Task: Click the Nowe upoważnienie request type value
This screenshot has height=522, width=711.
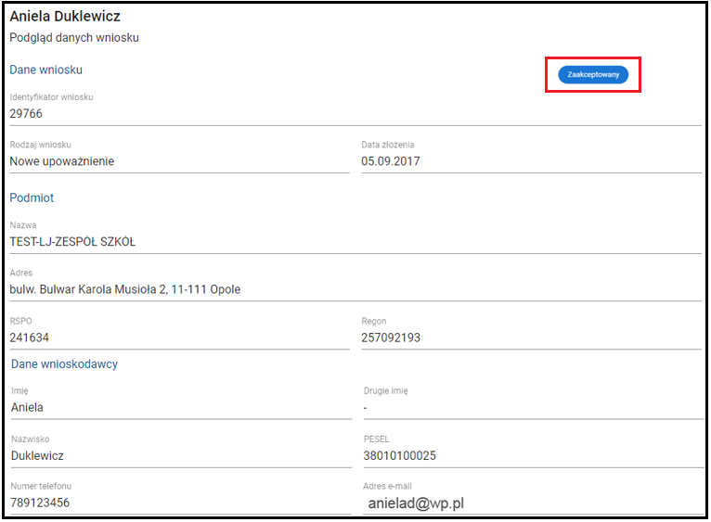Action: point(62,161)
